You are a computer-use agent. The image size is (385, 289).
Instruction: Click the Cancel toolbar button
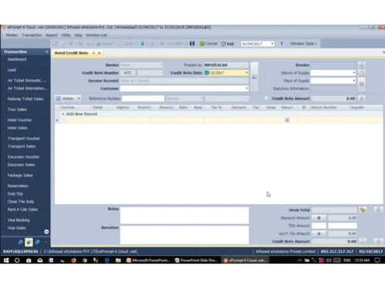(x=209, y=44)
